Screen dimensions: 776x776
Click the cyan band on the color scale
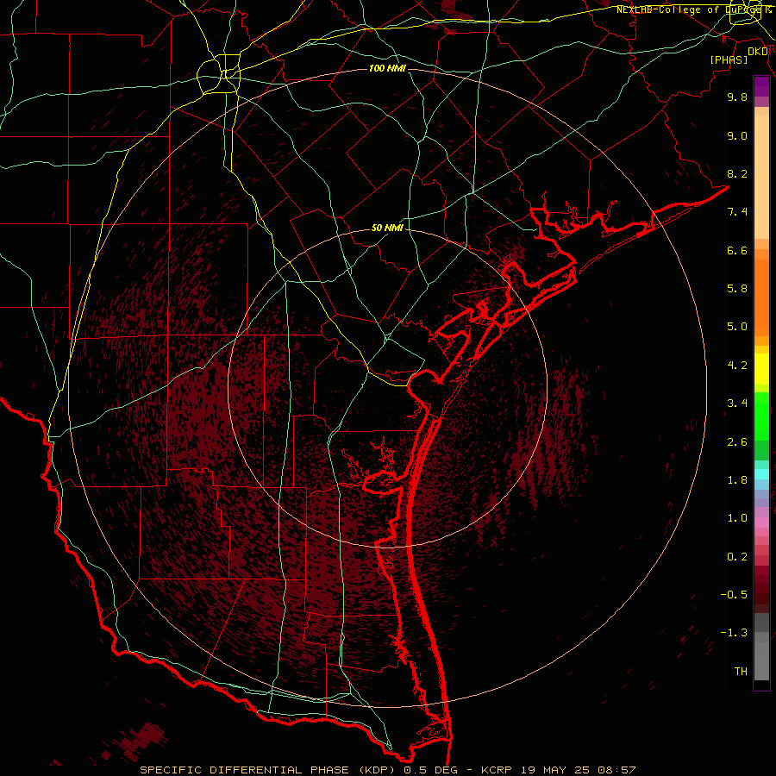(x=761, y=474)
